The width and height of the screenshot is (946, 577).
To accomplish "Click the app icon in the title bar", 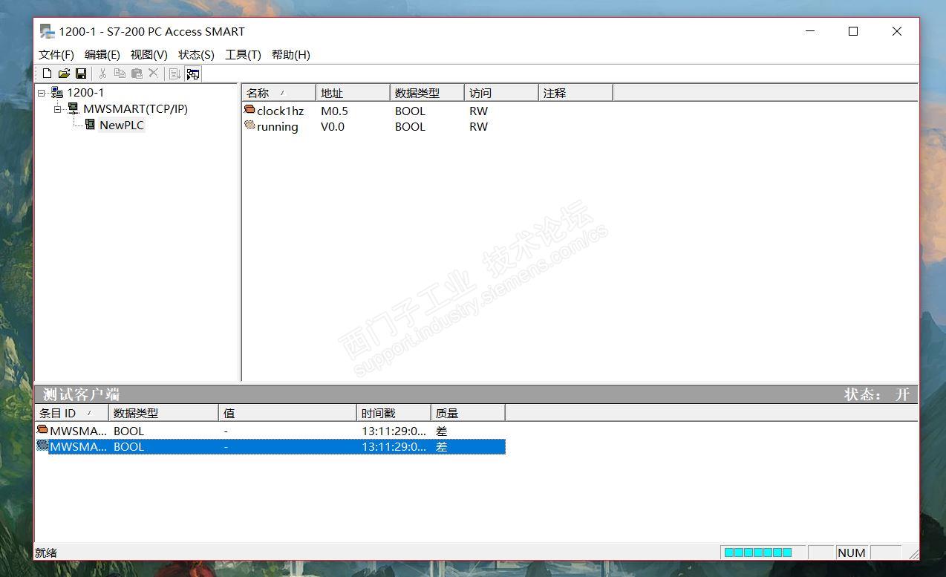I will pos(48,31).
